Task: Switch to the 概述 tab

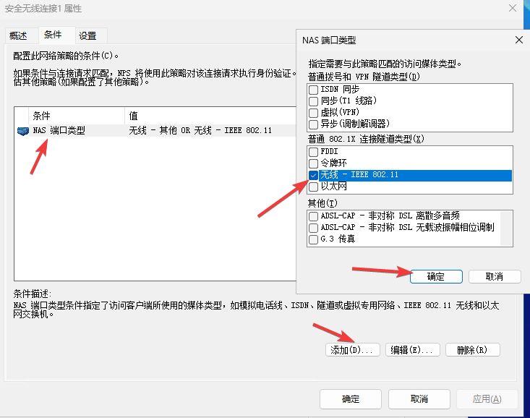Action: [18, 35]
